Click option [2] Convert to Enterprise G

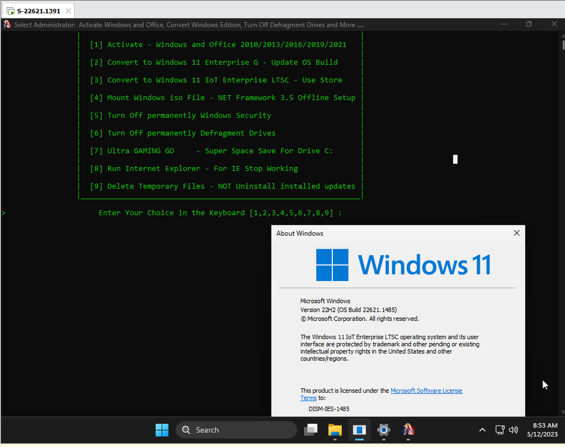(214, 62)
